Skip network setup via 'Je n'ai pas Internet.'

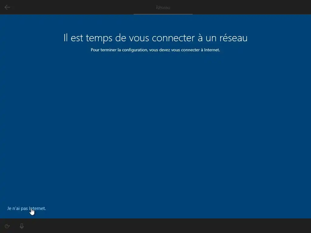[26, 208]
